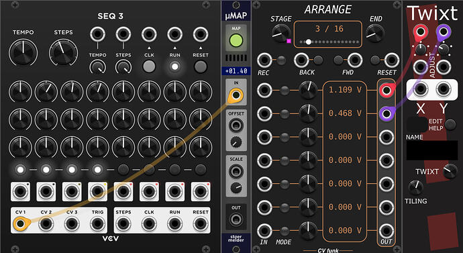Click the ARRANGE REC input jack
Image resolution: width=463 pixels, height=253 pixels.
pos(264,60)
